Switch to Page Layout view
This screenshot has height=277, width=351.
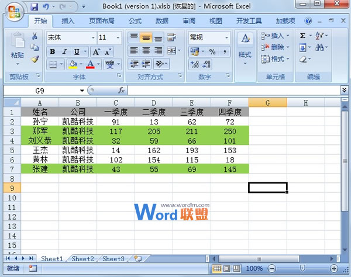pyautogui.click(x=226, y=268)
